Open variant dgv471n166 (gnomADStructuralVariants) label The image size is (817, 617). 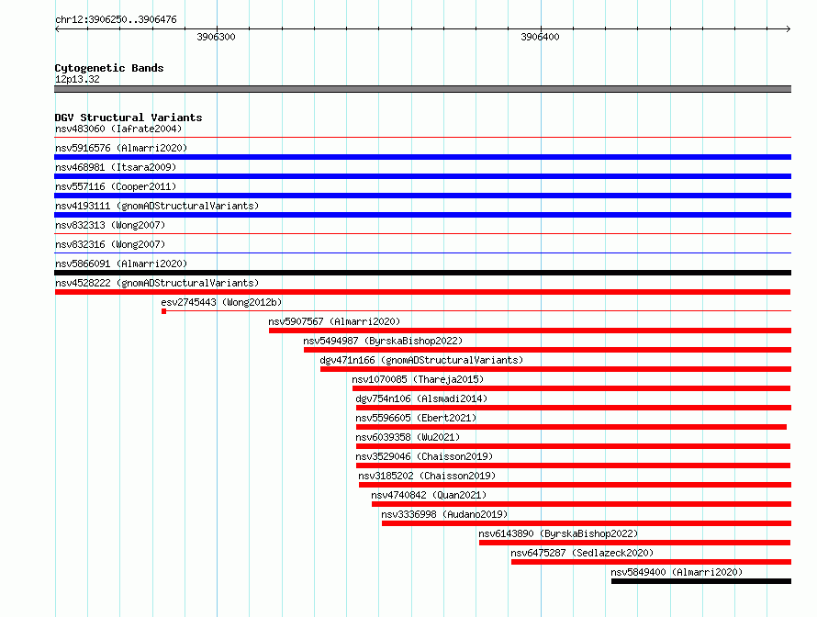coord(421,360)
